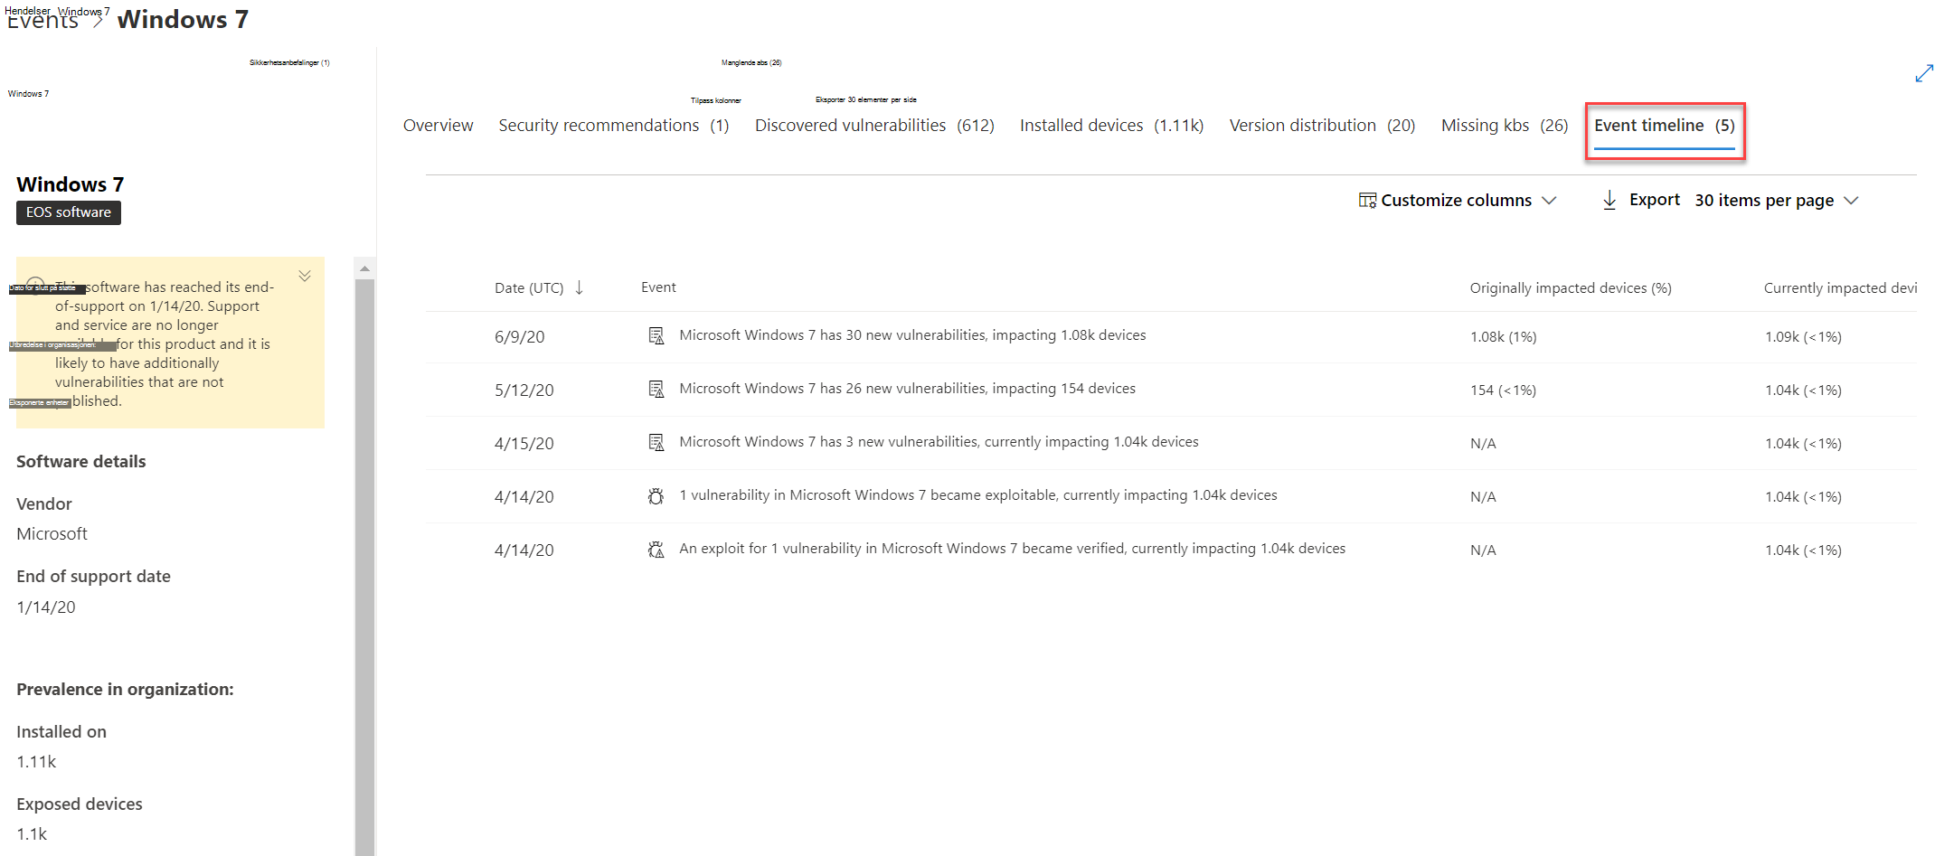
Task: Click the 1.08k (1%) cell
Action: [1503, 337]
